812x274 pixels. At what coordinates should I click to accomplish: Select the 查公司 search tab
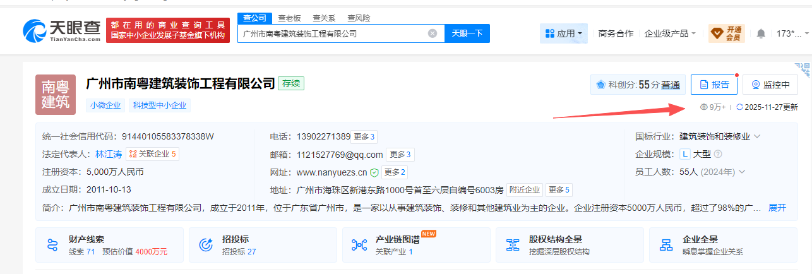tap(255, 18)
